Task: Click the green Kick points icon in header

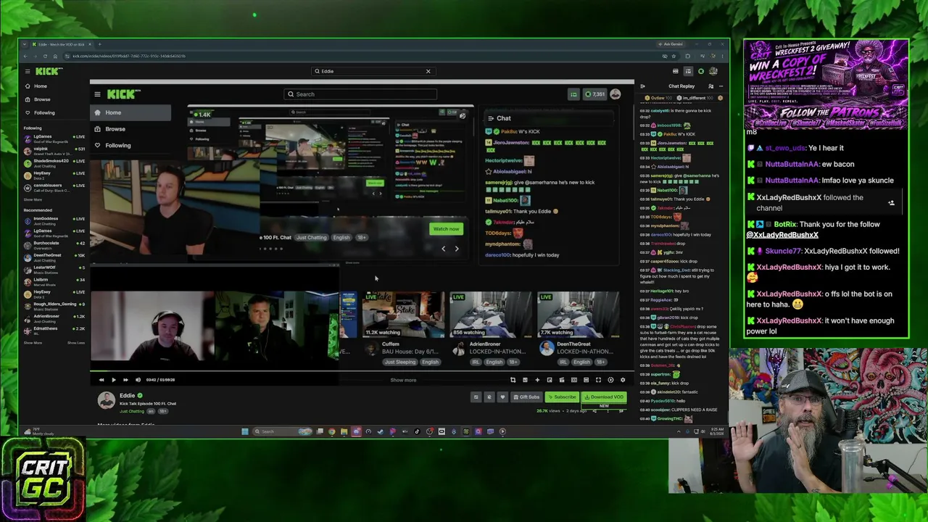Action: (701, 71)
